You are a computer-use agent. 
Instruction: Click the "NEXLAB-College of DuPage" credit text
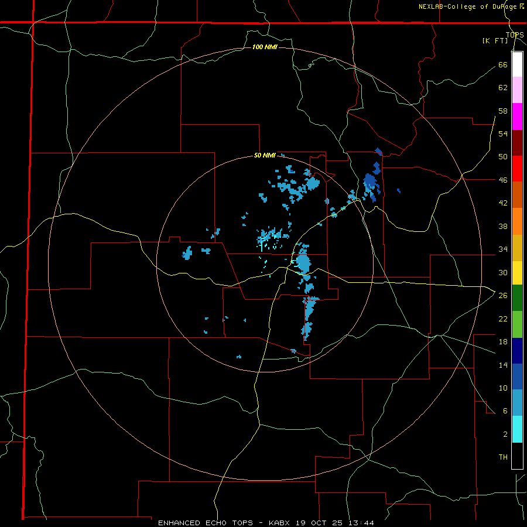[x=467, y=6]
